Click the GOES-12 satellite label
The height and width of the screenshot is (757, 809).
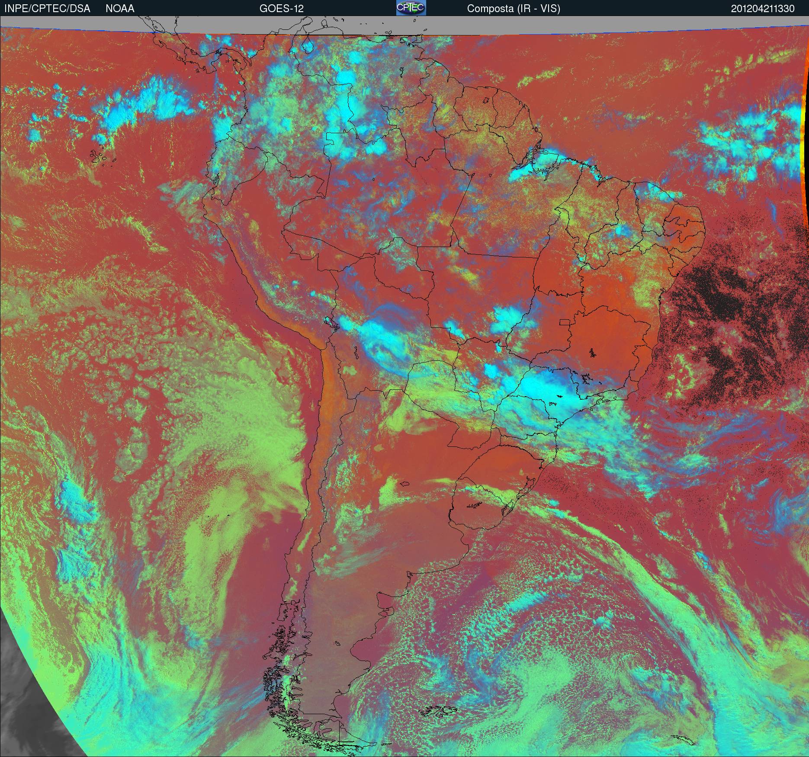click(281, 9)
